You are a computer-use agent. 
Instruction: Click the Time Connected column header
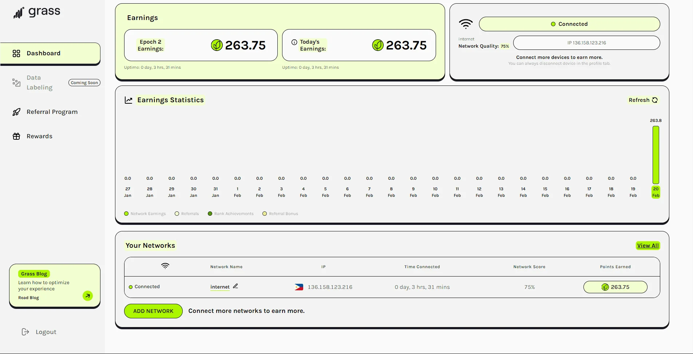422,267
